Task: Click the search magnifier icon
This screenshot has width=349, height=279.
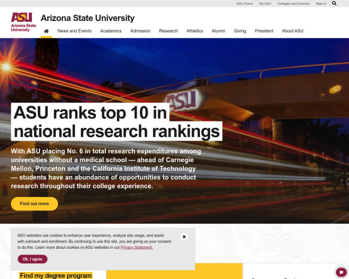Action: point(334,3)
